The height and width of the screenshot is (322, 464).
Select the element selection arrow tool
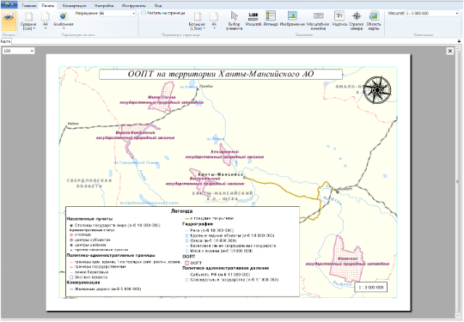pos(234,21)
